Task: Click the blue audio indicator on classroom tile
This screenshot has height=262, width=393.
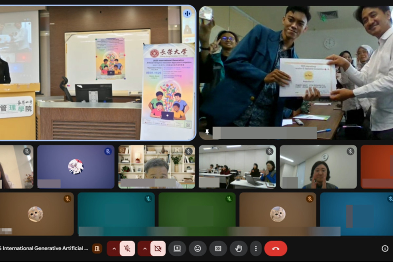Action: click(x=187, y=13)
